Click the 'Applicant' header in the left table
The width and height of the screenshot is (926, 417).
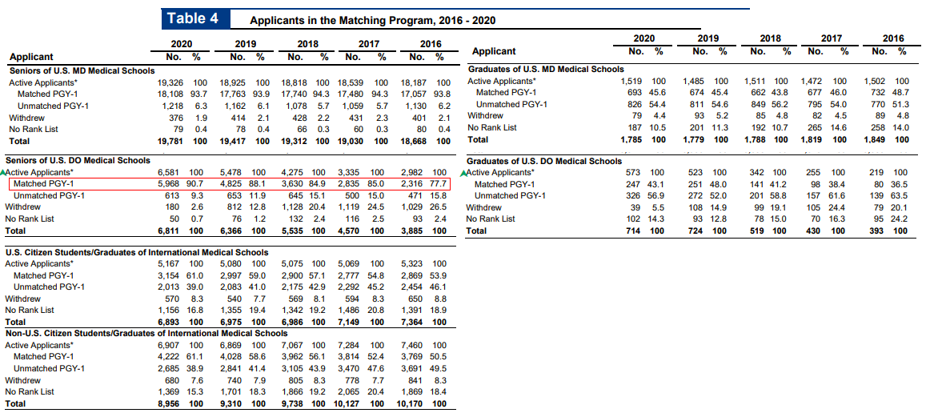pyautogui.click(x=31, y=57)
